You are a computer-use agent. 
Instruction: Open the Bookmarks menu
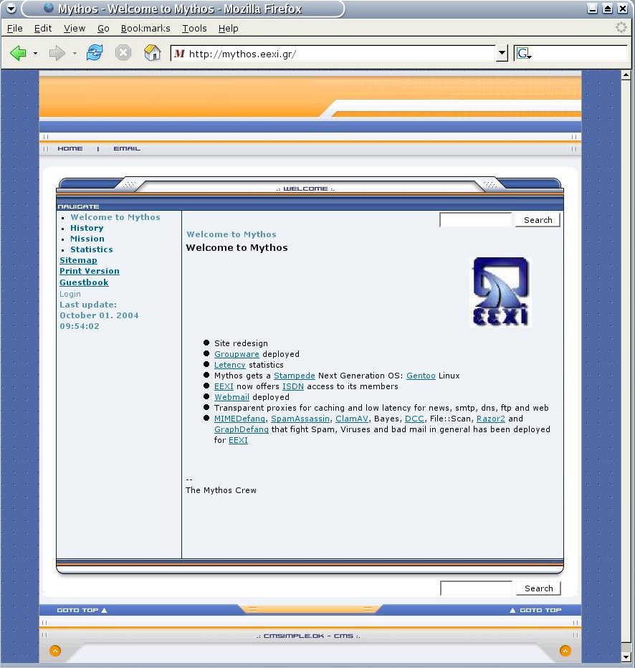pyautogui.click(x=145, y=29)
